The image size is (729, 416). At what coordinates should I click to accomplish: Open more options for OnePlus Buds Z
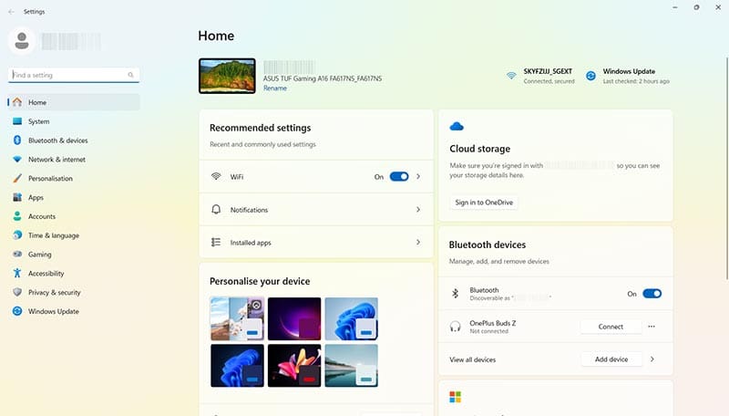652,327
